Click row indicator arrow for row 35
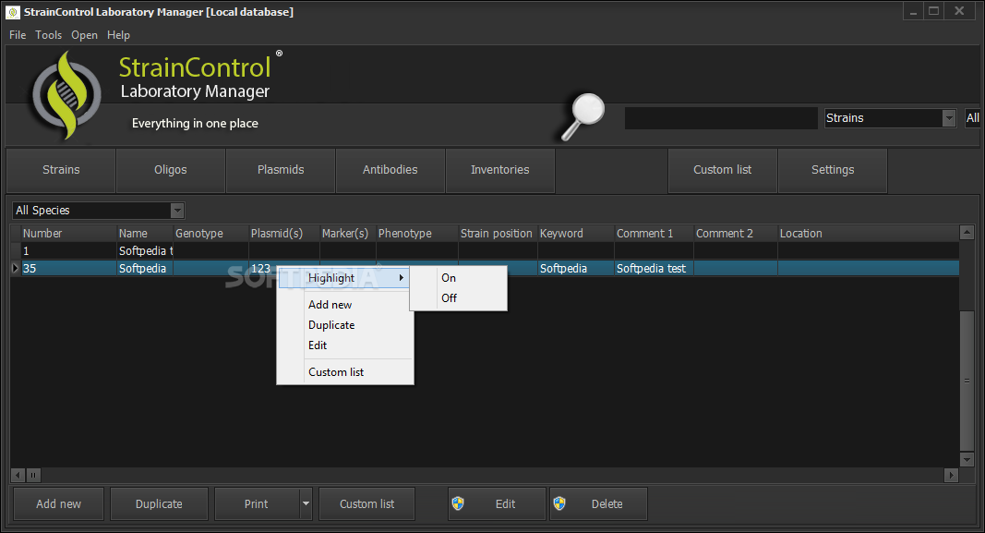985x533 pixels. [15, 269]
